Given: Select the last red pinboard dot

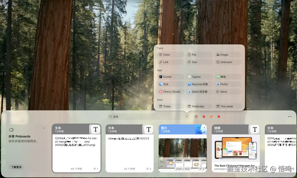Looking at the screenshot, I should [x=219, y=117].
